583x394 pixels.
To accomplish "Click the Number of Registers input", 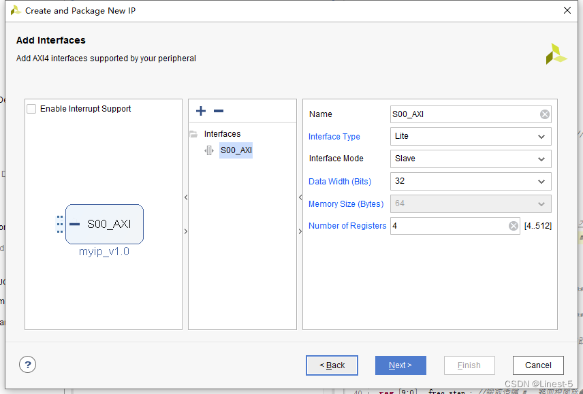I will (450, 226).
